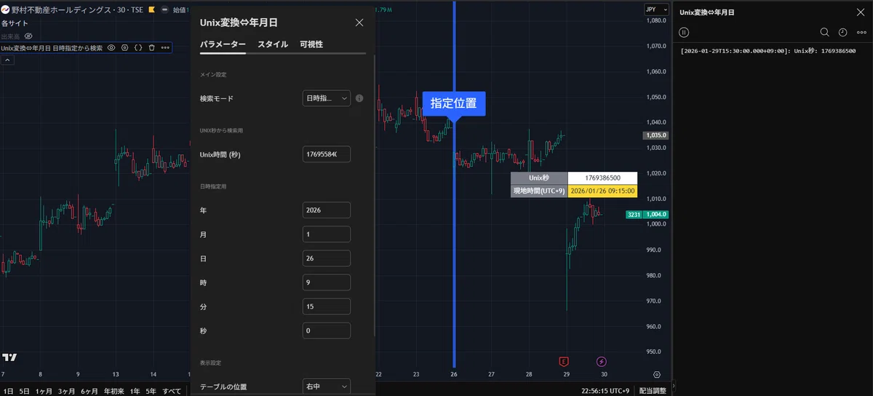
Task: Click the 月 input field
Action: pos(327,234)
